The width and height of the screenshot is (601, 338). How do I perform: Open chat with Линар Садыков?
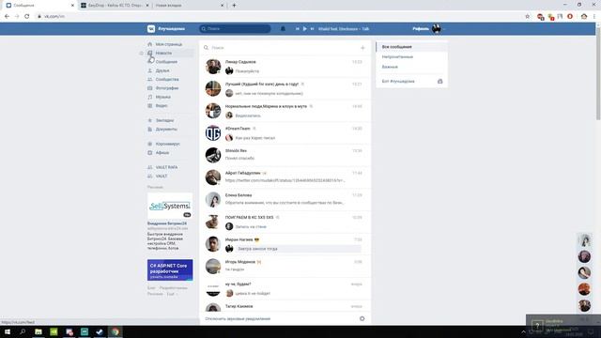[x=285, y=67]
